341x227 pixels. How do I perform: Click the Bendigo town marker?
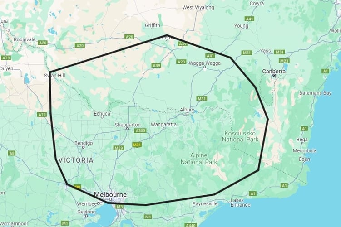point(83,147)
